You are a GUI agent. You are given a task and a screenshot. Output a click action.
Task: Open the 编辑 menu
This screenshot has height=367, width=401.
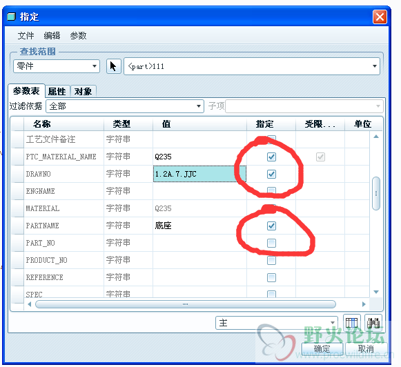(x=52, y=35)
